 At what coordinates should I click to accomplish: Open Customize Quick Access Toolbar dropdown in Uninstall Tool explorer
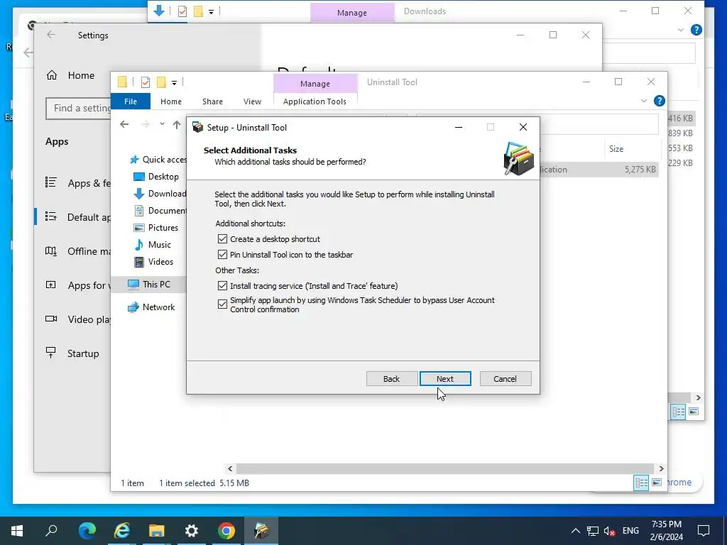click(175, 83)
